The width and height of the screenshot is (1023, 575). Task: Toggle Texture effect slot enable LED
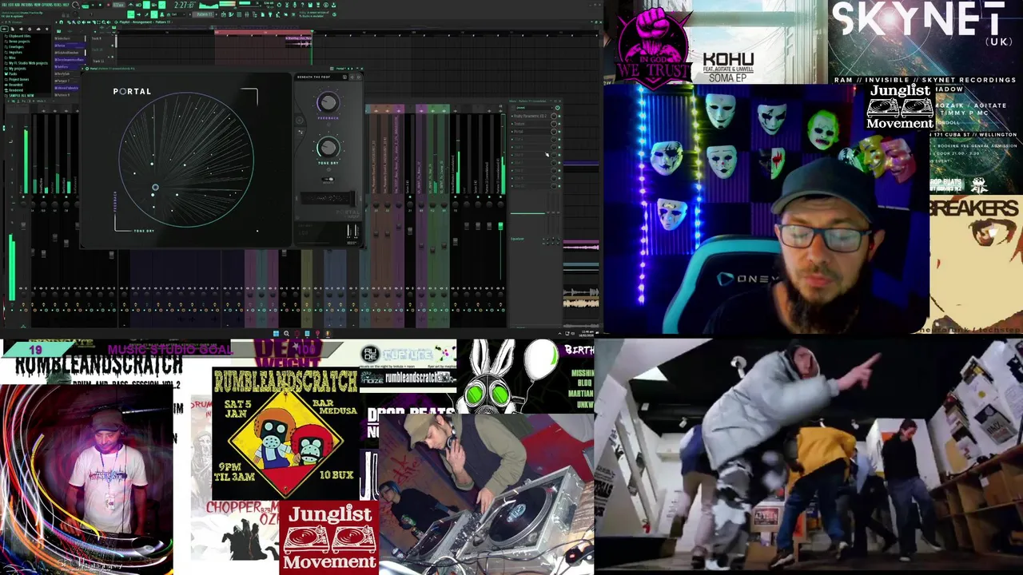point(559,124)
